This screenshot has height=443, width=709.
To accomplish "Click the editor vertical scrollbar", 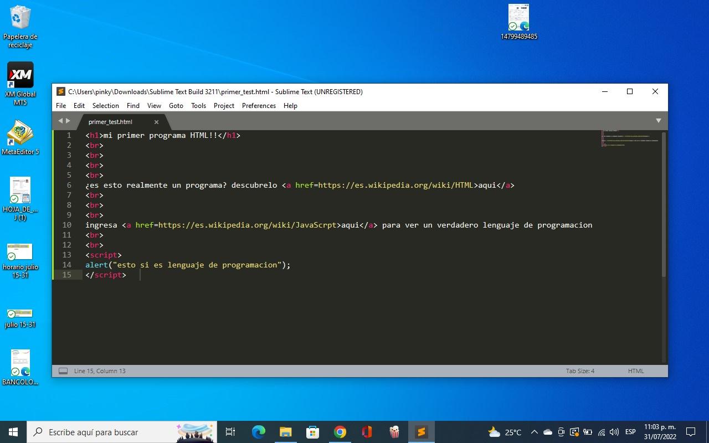I will click(x=664, y=204).
